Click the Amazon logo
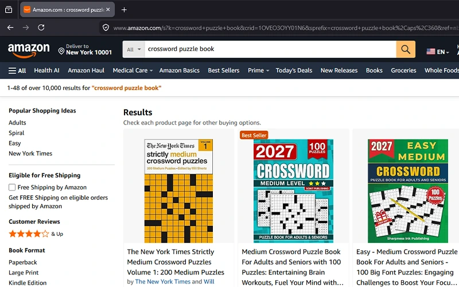Screen dimensions: 459x287 click(x=29, y=51)
